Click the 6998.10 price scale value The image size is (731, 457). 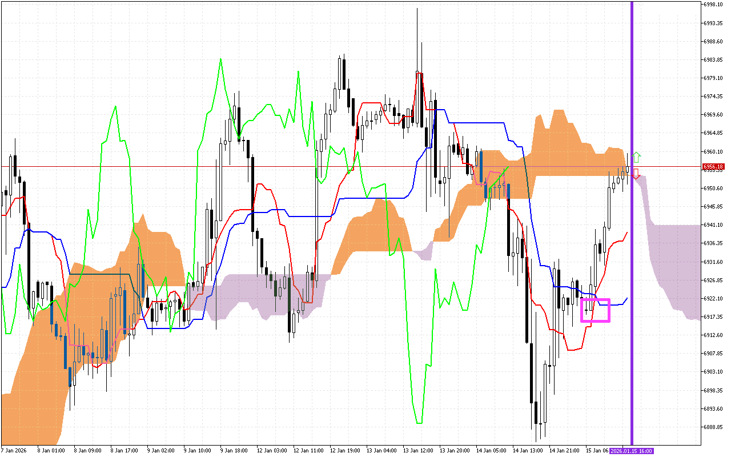(x=712, y=5)
